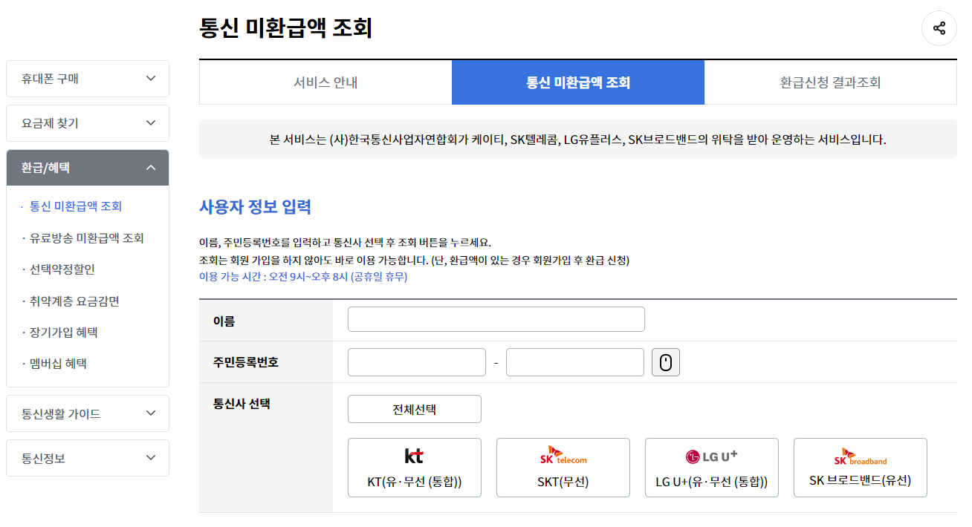
Task: Switch to the 서비스 안내 tab
Action: coord(325,82)
